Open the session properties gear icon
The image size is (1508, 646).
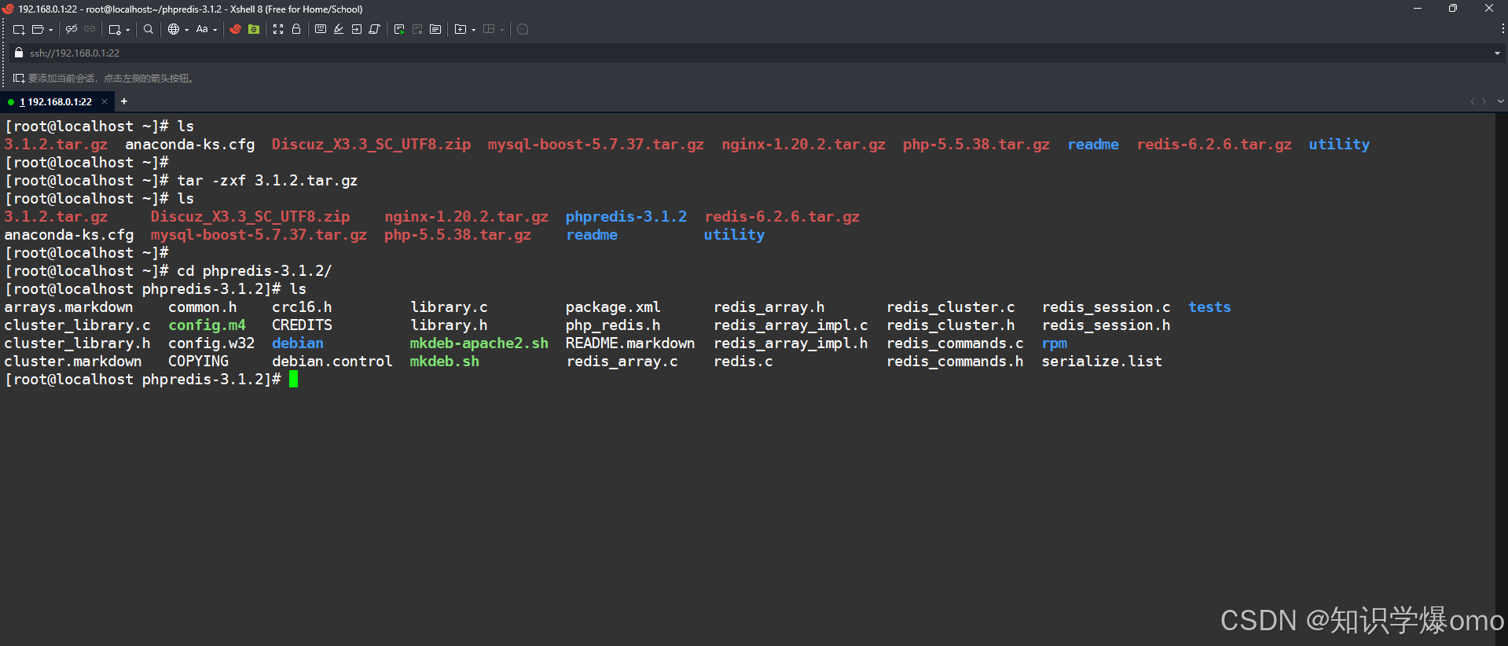[115, 29]
